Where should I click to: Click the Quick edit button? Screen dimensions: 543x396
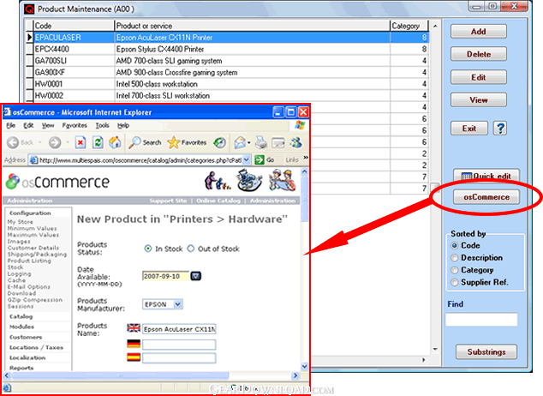tap(486, 176)
